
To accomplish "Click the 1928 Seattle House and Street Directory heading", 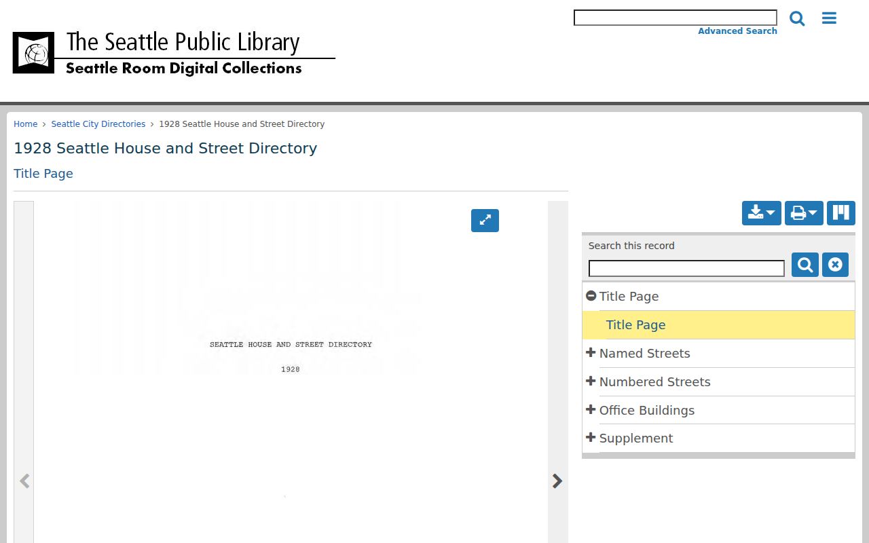I will point(166,148).
